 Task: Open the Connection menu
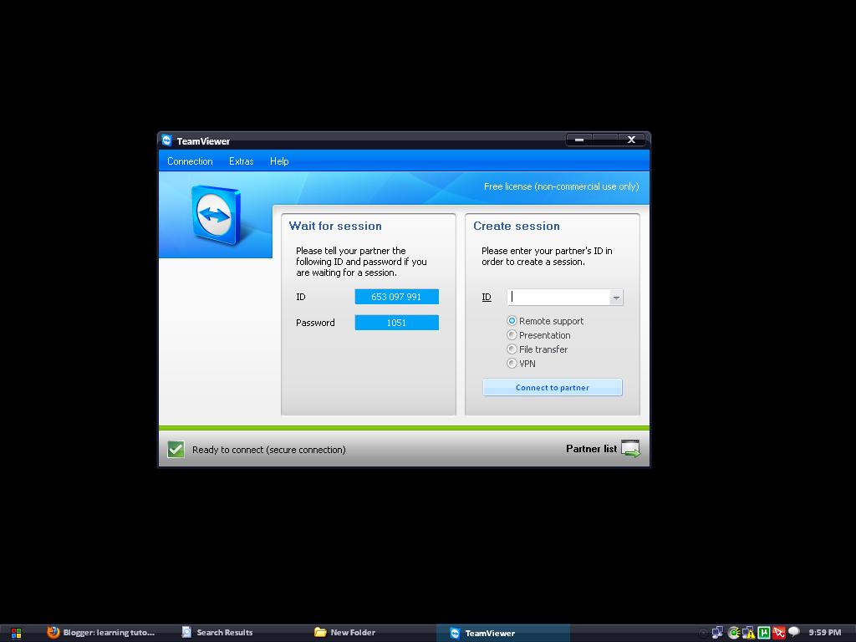point(190,161)
